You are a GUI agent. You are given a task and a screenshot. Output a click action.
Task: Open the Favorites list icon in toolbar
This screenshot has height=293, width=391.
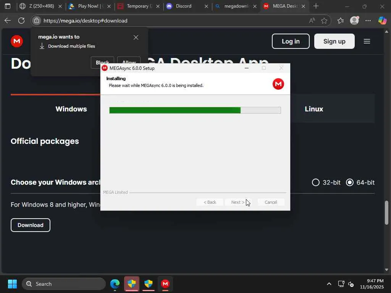tap(341, 21)
